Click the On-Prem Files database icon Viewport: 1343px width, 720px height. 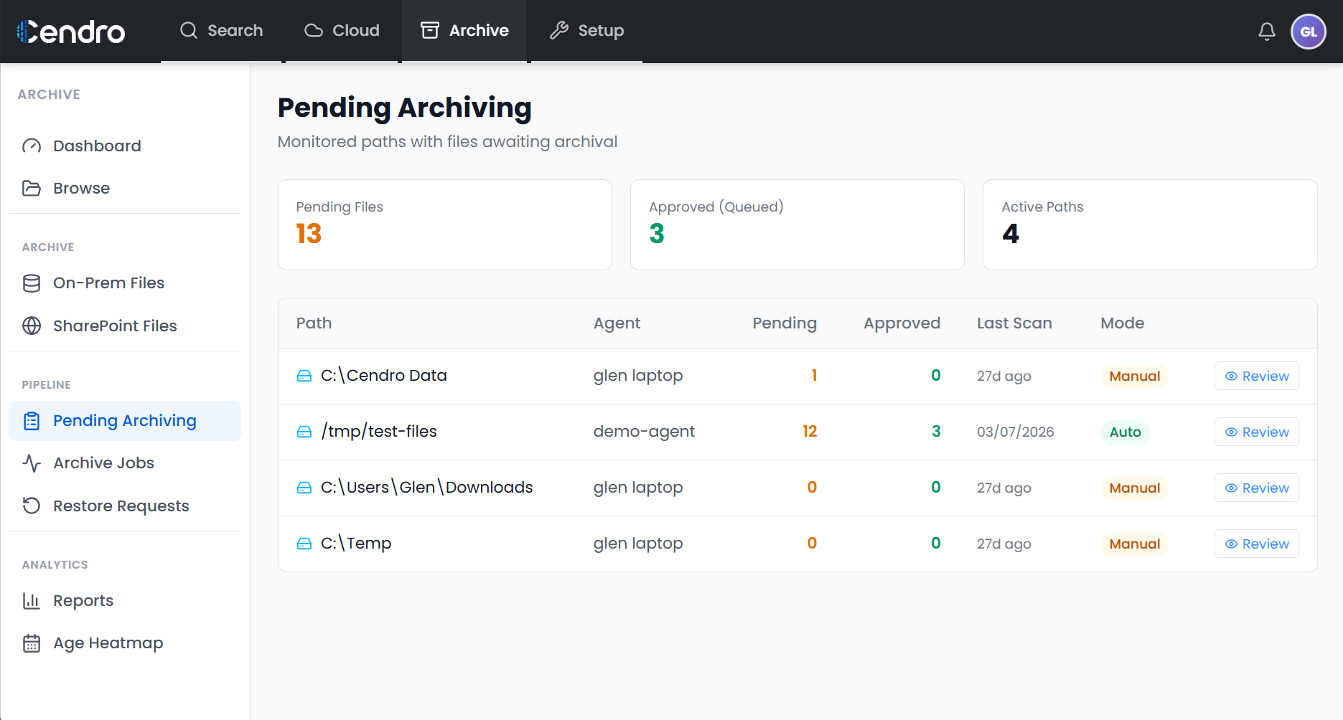pyautogui.click(x=32, y=283)
